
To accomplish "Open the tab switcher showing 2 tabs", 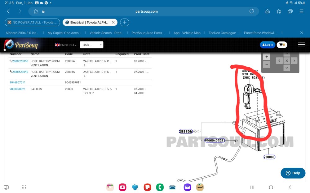I will tap(290, 11).
